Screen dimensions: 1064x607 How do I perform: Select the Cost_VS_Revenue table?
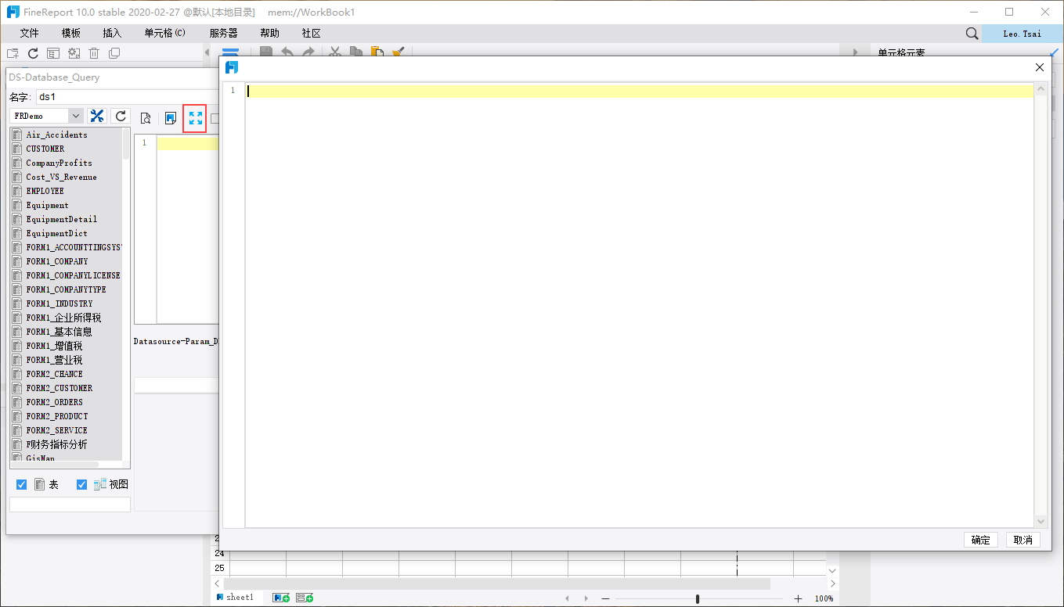pyautogui.click(x=67, y=177)
